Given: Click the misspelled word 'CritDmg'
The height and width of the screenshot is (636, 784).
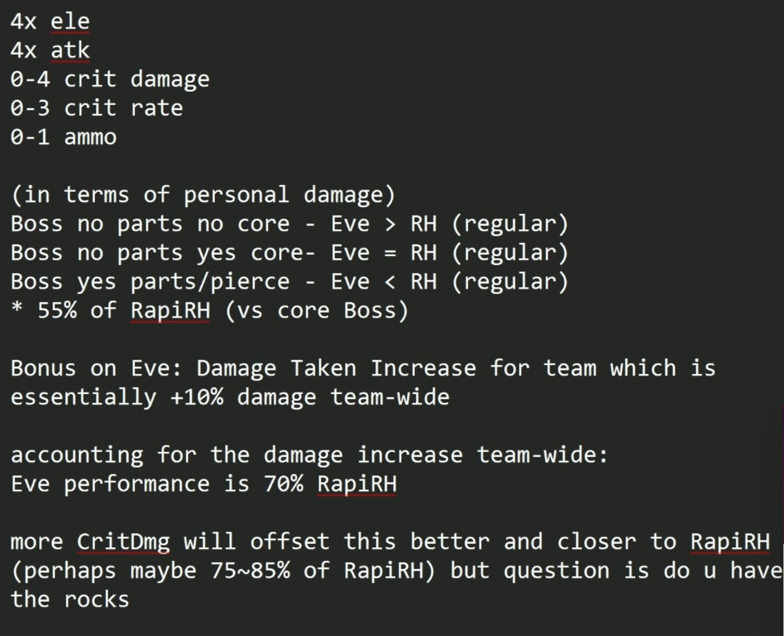Looking at the screenshot, I should [124, 542].
